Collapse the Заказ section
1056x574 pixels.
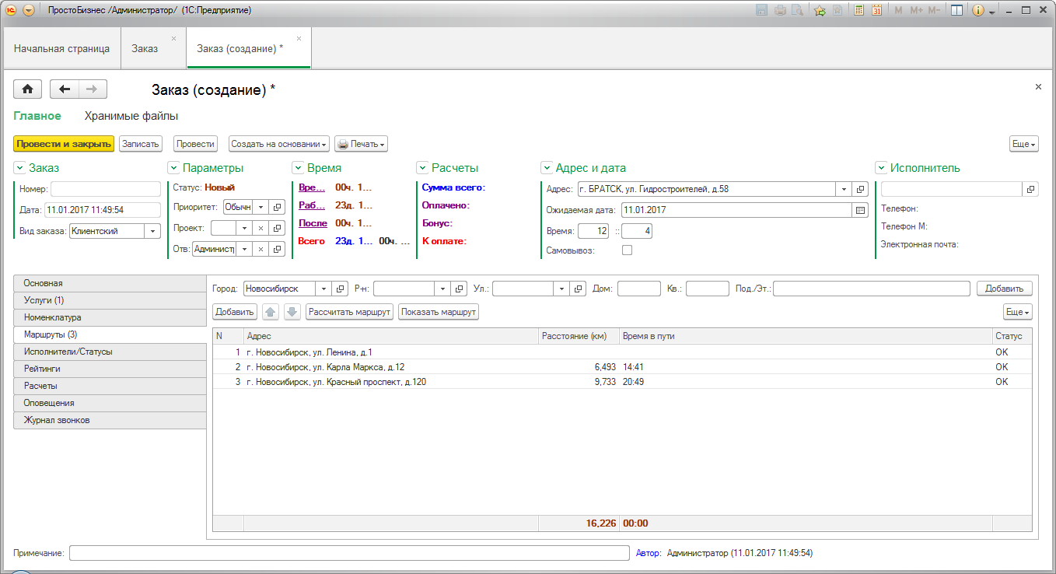pyautogui.click(x=19, y=168)
